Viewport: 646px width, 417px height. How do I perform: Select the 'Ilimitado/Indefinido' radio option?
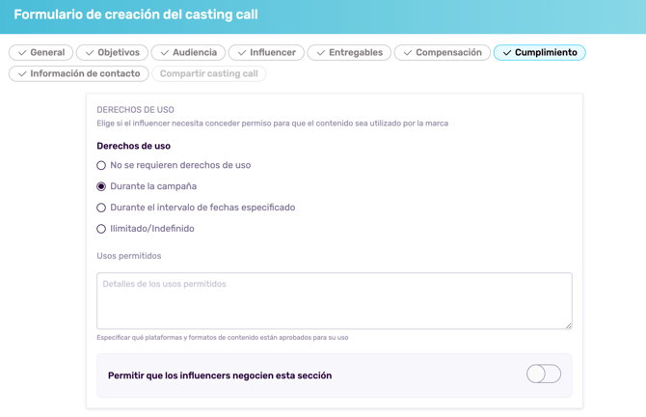pos(101,229)
